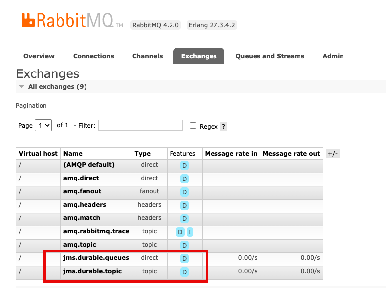Click the I badge for amq.rabbitmq.trace
The width and height of the screenshot is (386, 288).
(190, 232)
